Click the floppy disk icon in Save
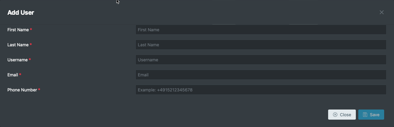394x127 pixels. click(365, 115)
